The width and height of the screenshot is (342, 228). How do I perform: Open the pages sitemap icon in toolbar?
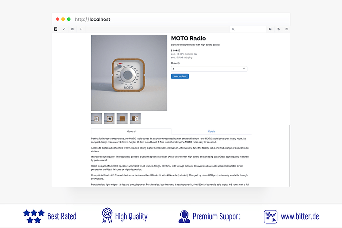[279, 29]
